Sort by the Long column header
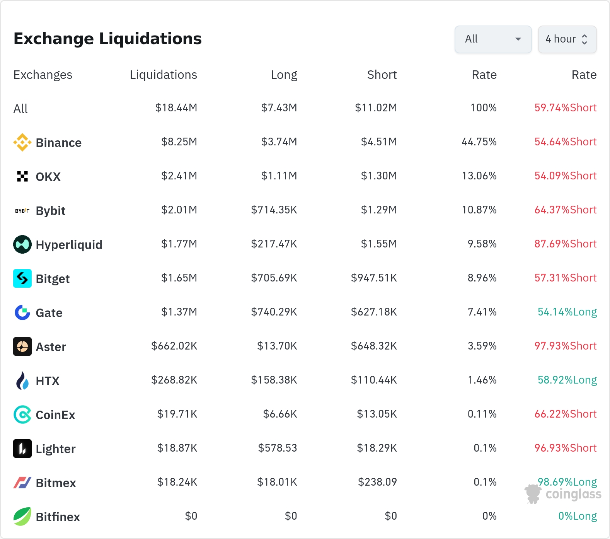The image size is (610, 539). coord(284,75)
